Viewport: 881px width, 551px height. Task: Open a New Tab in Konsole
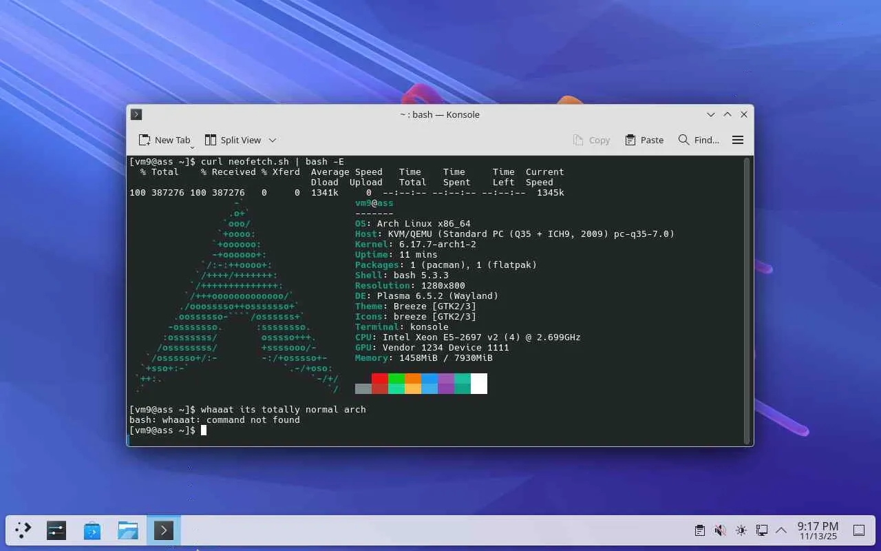[x=164, y=140]
